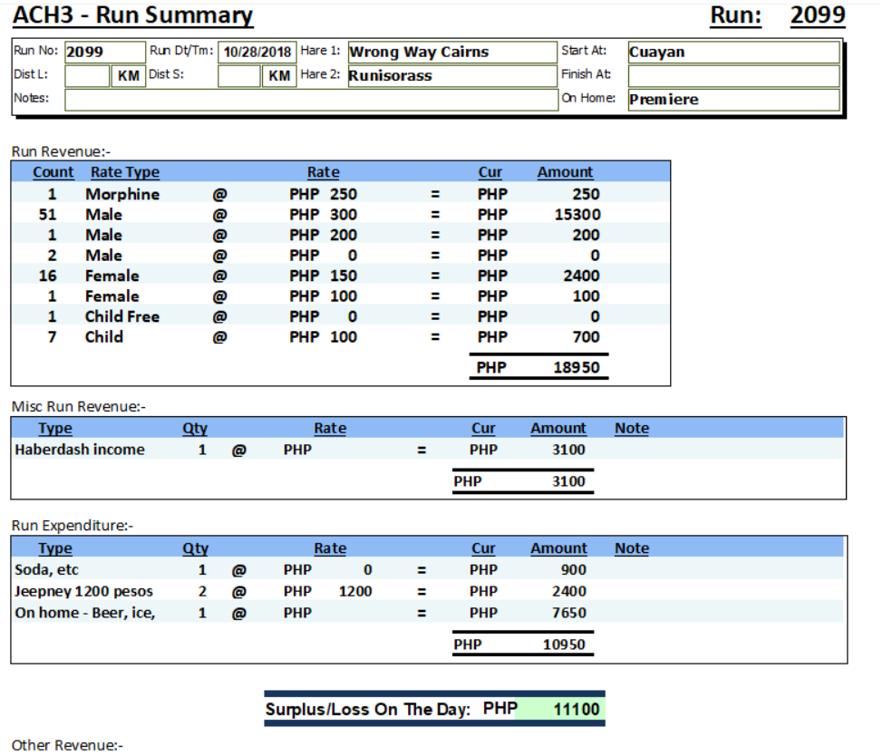Click the Count header in Run Revenue
The height and width of the screenshot is (756, 883).
point(53,172)
